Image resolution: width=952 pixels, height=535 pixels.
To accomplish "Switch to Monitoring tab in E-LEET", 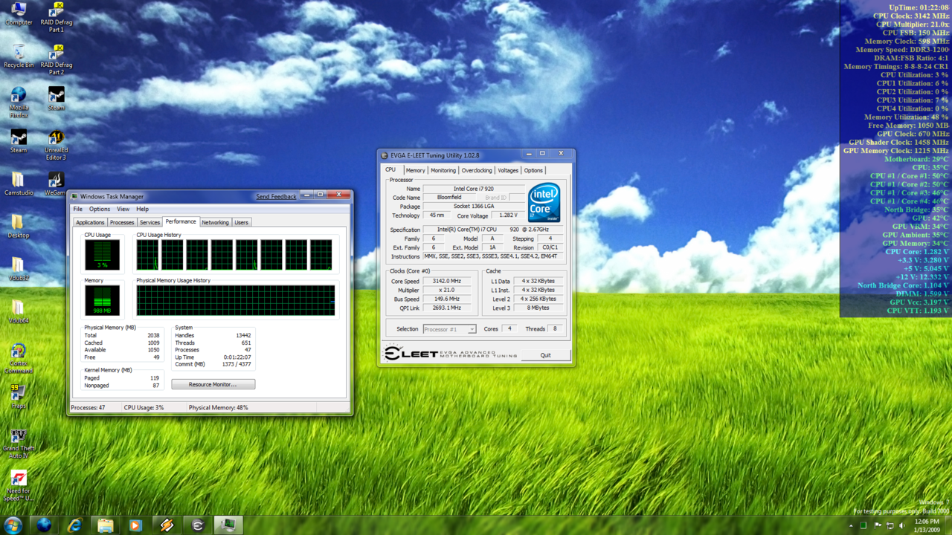I will click(443, 170).
